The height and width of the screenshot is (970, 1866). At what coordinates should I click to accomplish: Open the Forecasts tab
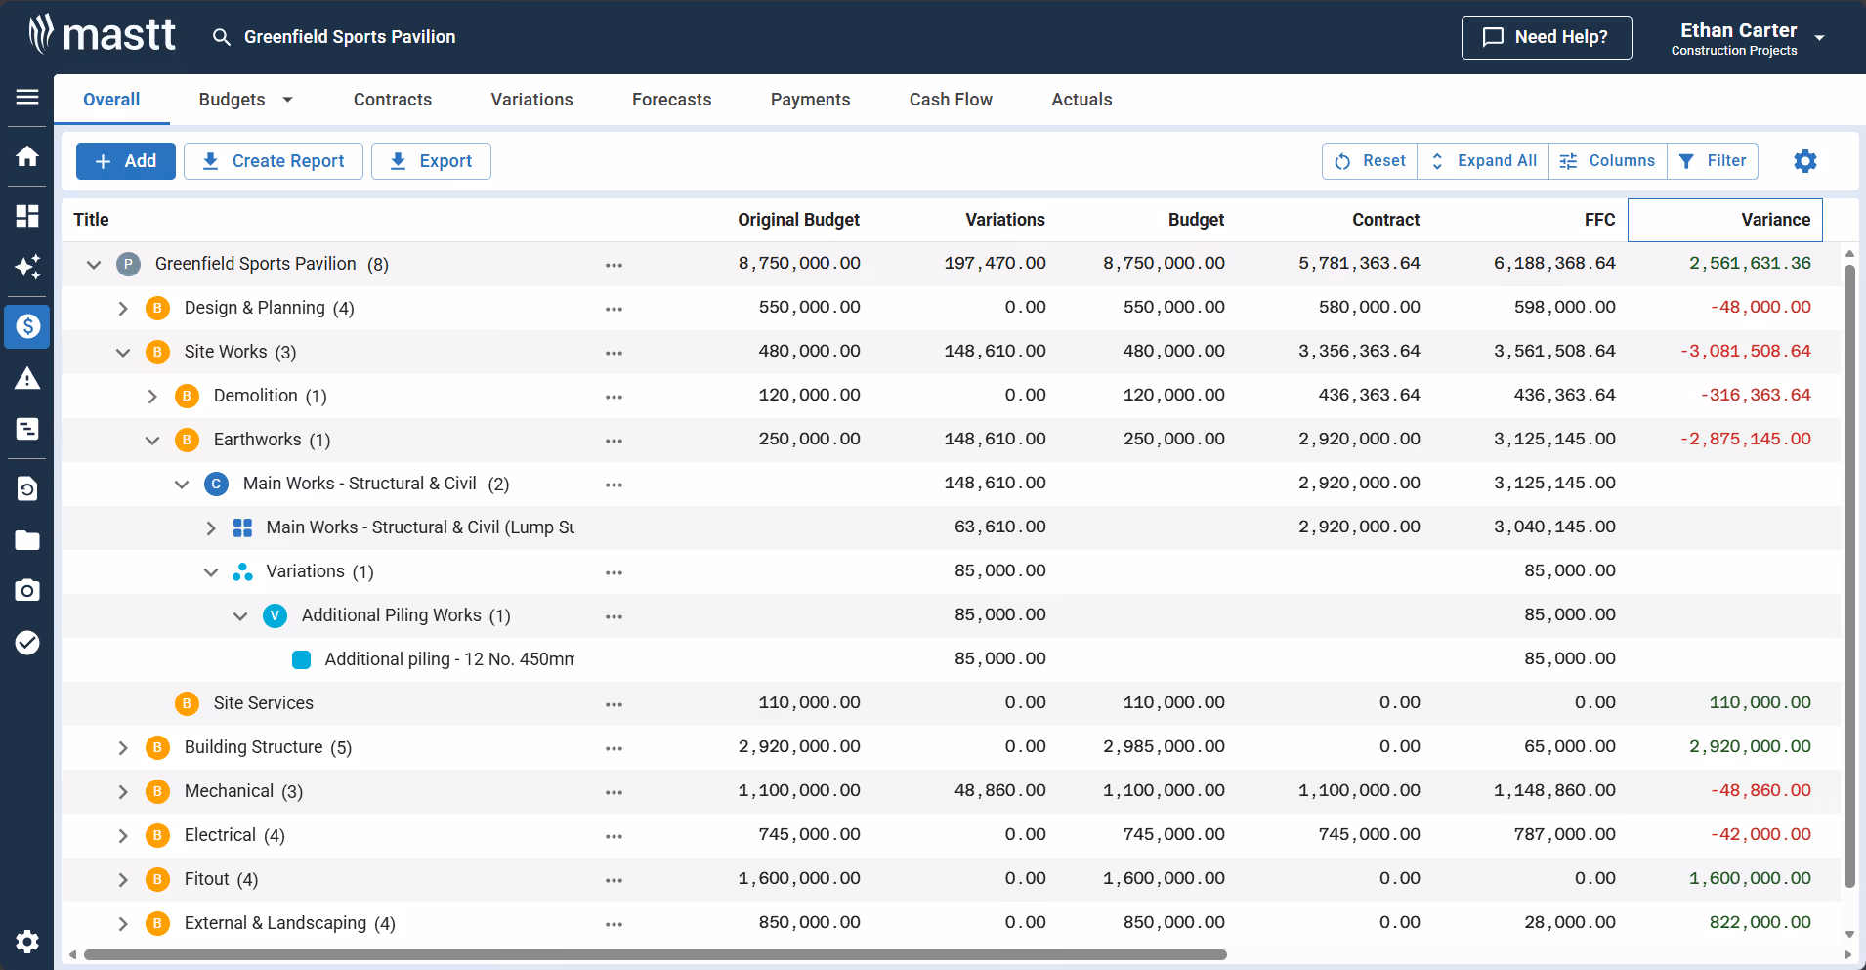(671, 99)
